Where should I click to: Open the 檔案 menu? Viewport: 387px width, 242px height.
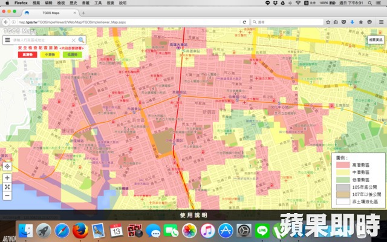coord(36,3)
